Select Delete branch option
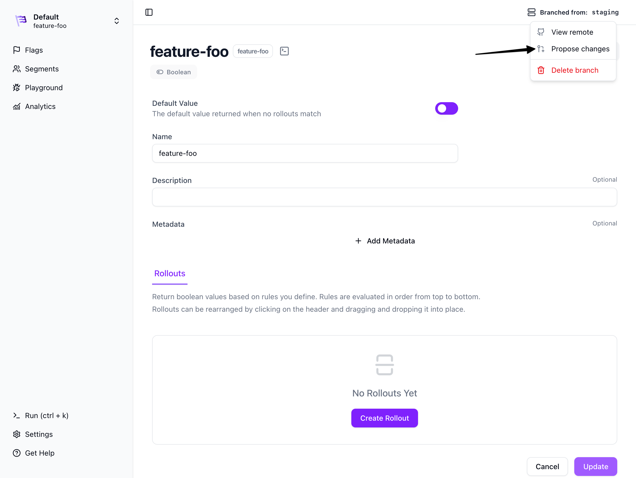This screenshot has width=636, height=478. click(574, 70)
